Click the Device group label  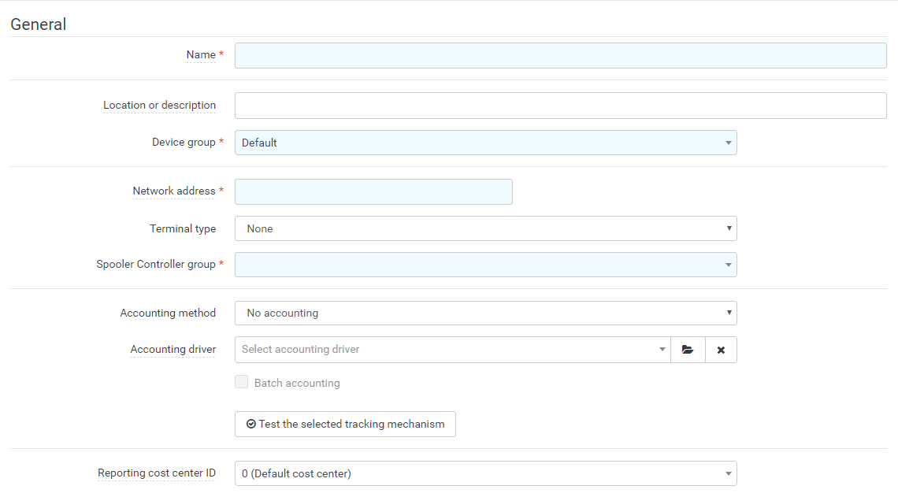pos(184,143)
